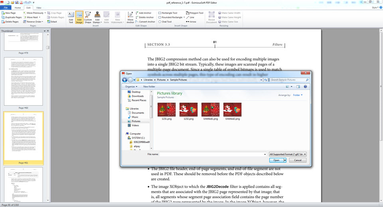The image size is (383, 207).
Task: Click Libraries in the address breadcrumb
Action: coord(148,80)
